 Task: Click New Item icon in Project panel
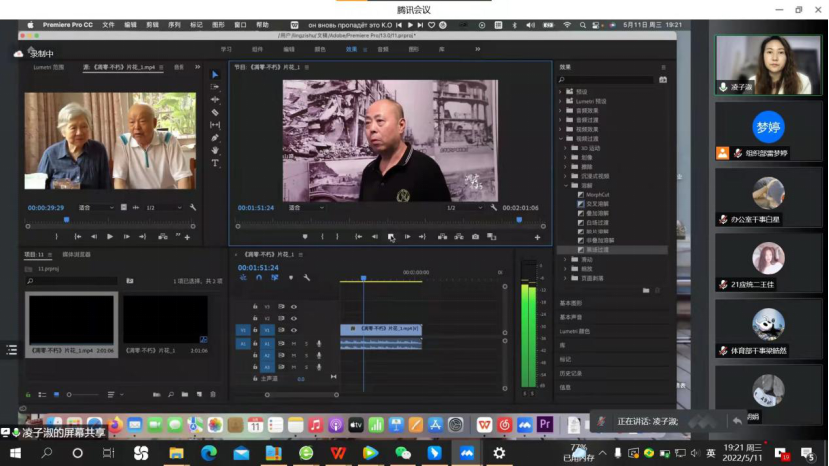pyautogui.click(x=199, y=395)
